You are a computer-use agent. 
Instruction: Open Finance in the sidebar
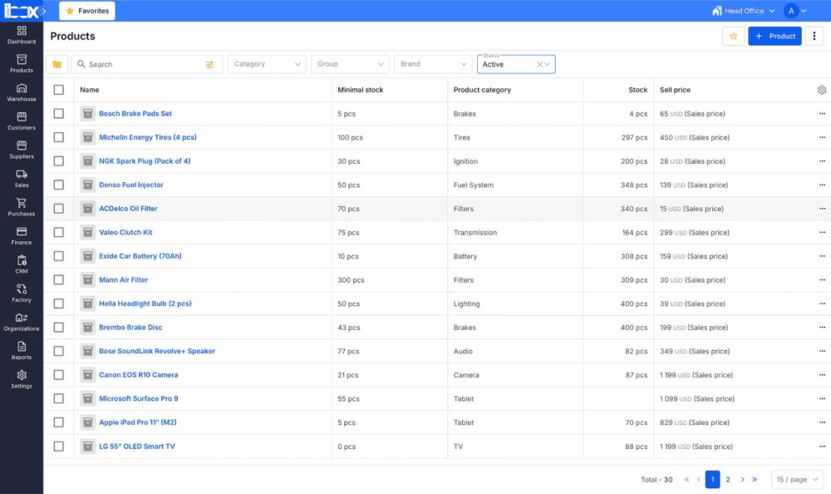22,236
